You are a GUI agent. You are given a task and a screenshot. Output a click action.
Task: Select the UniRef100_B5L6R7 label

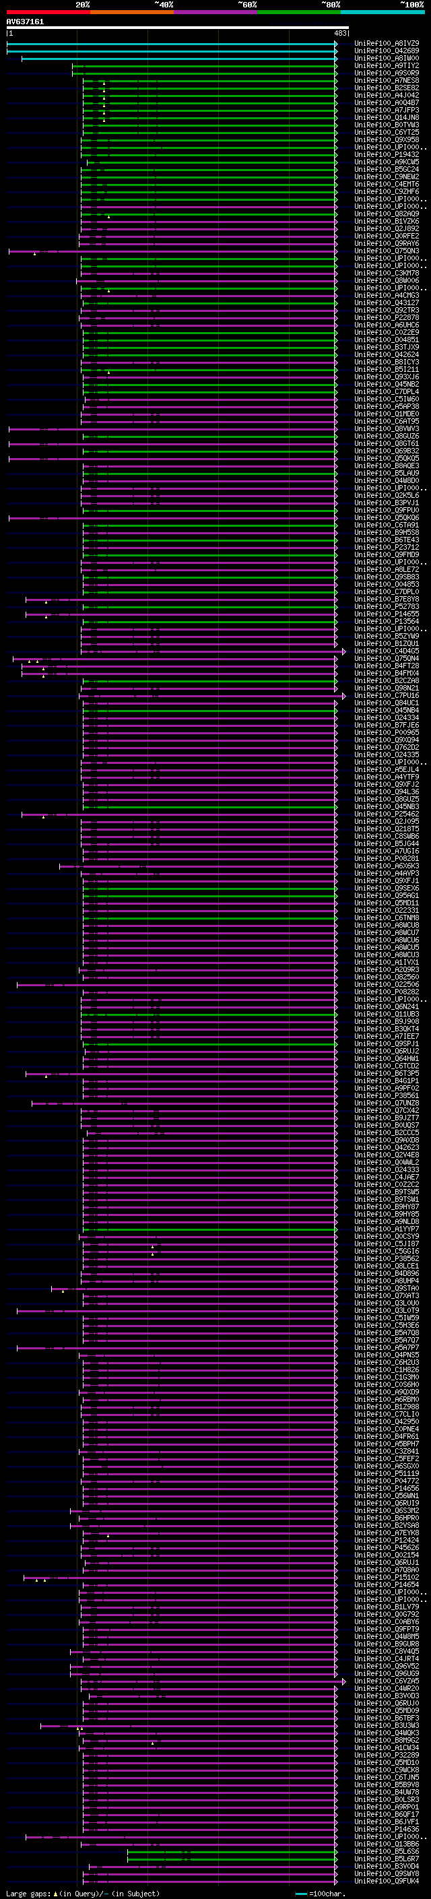pyautogui.click(x=387, y=1859)
